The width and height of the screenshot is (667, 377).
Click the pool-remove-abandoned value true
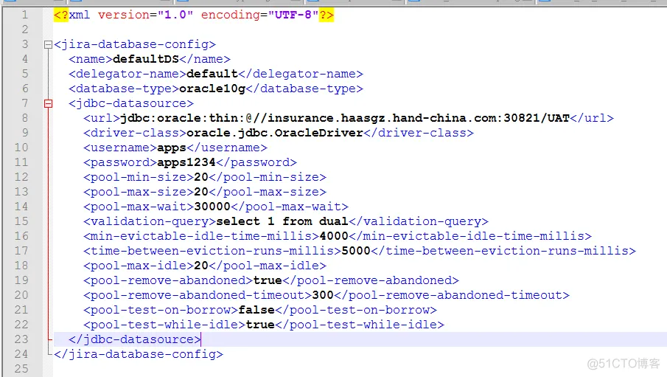268,280
